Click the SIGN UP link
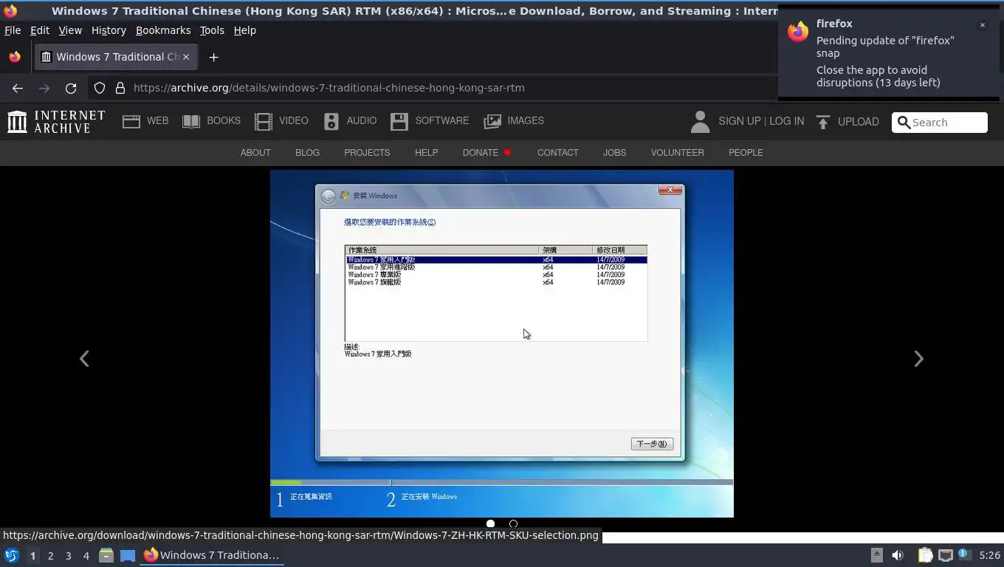 click(739, 121)
